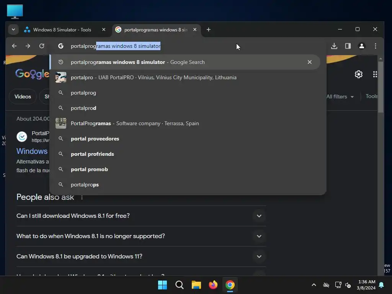Filter results by Videos
This screenshot has width=392, height=294.
(x=23, y=96)
